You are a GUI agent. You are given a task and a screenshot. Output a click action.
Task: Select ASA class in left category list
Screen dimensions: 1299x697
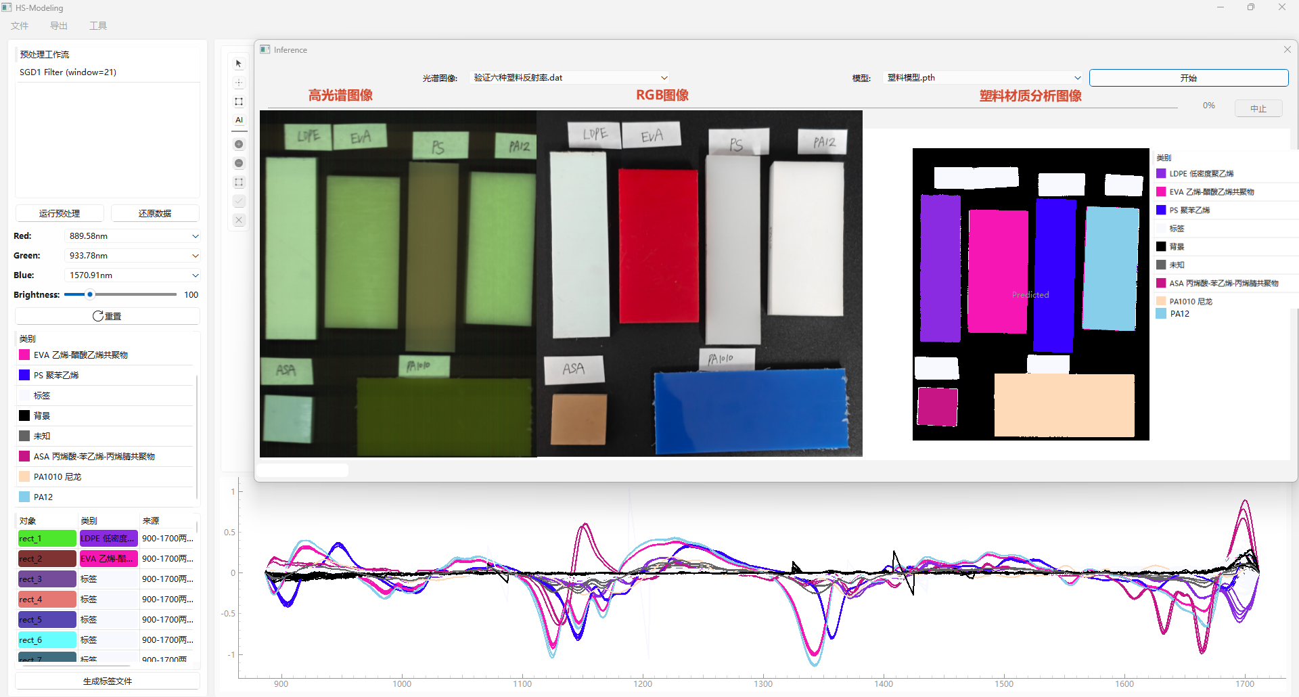[x=105, y=456]
